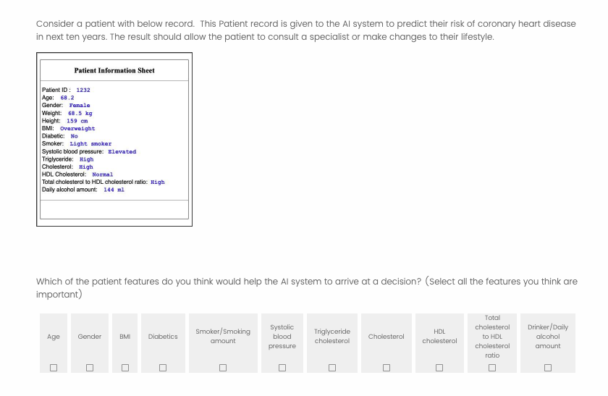Image resolution: width=608 pixels, height=396 pixels.
Task: Select the Triglyceride cholesterol checkbox
Action: tap(332, 367)
